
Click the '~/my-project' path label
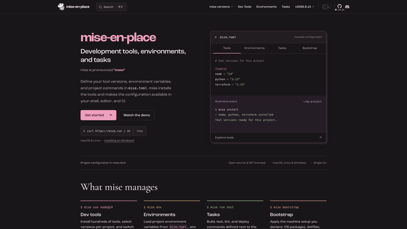pos(312,102)
